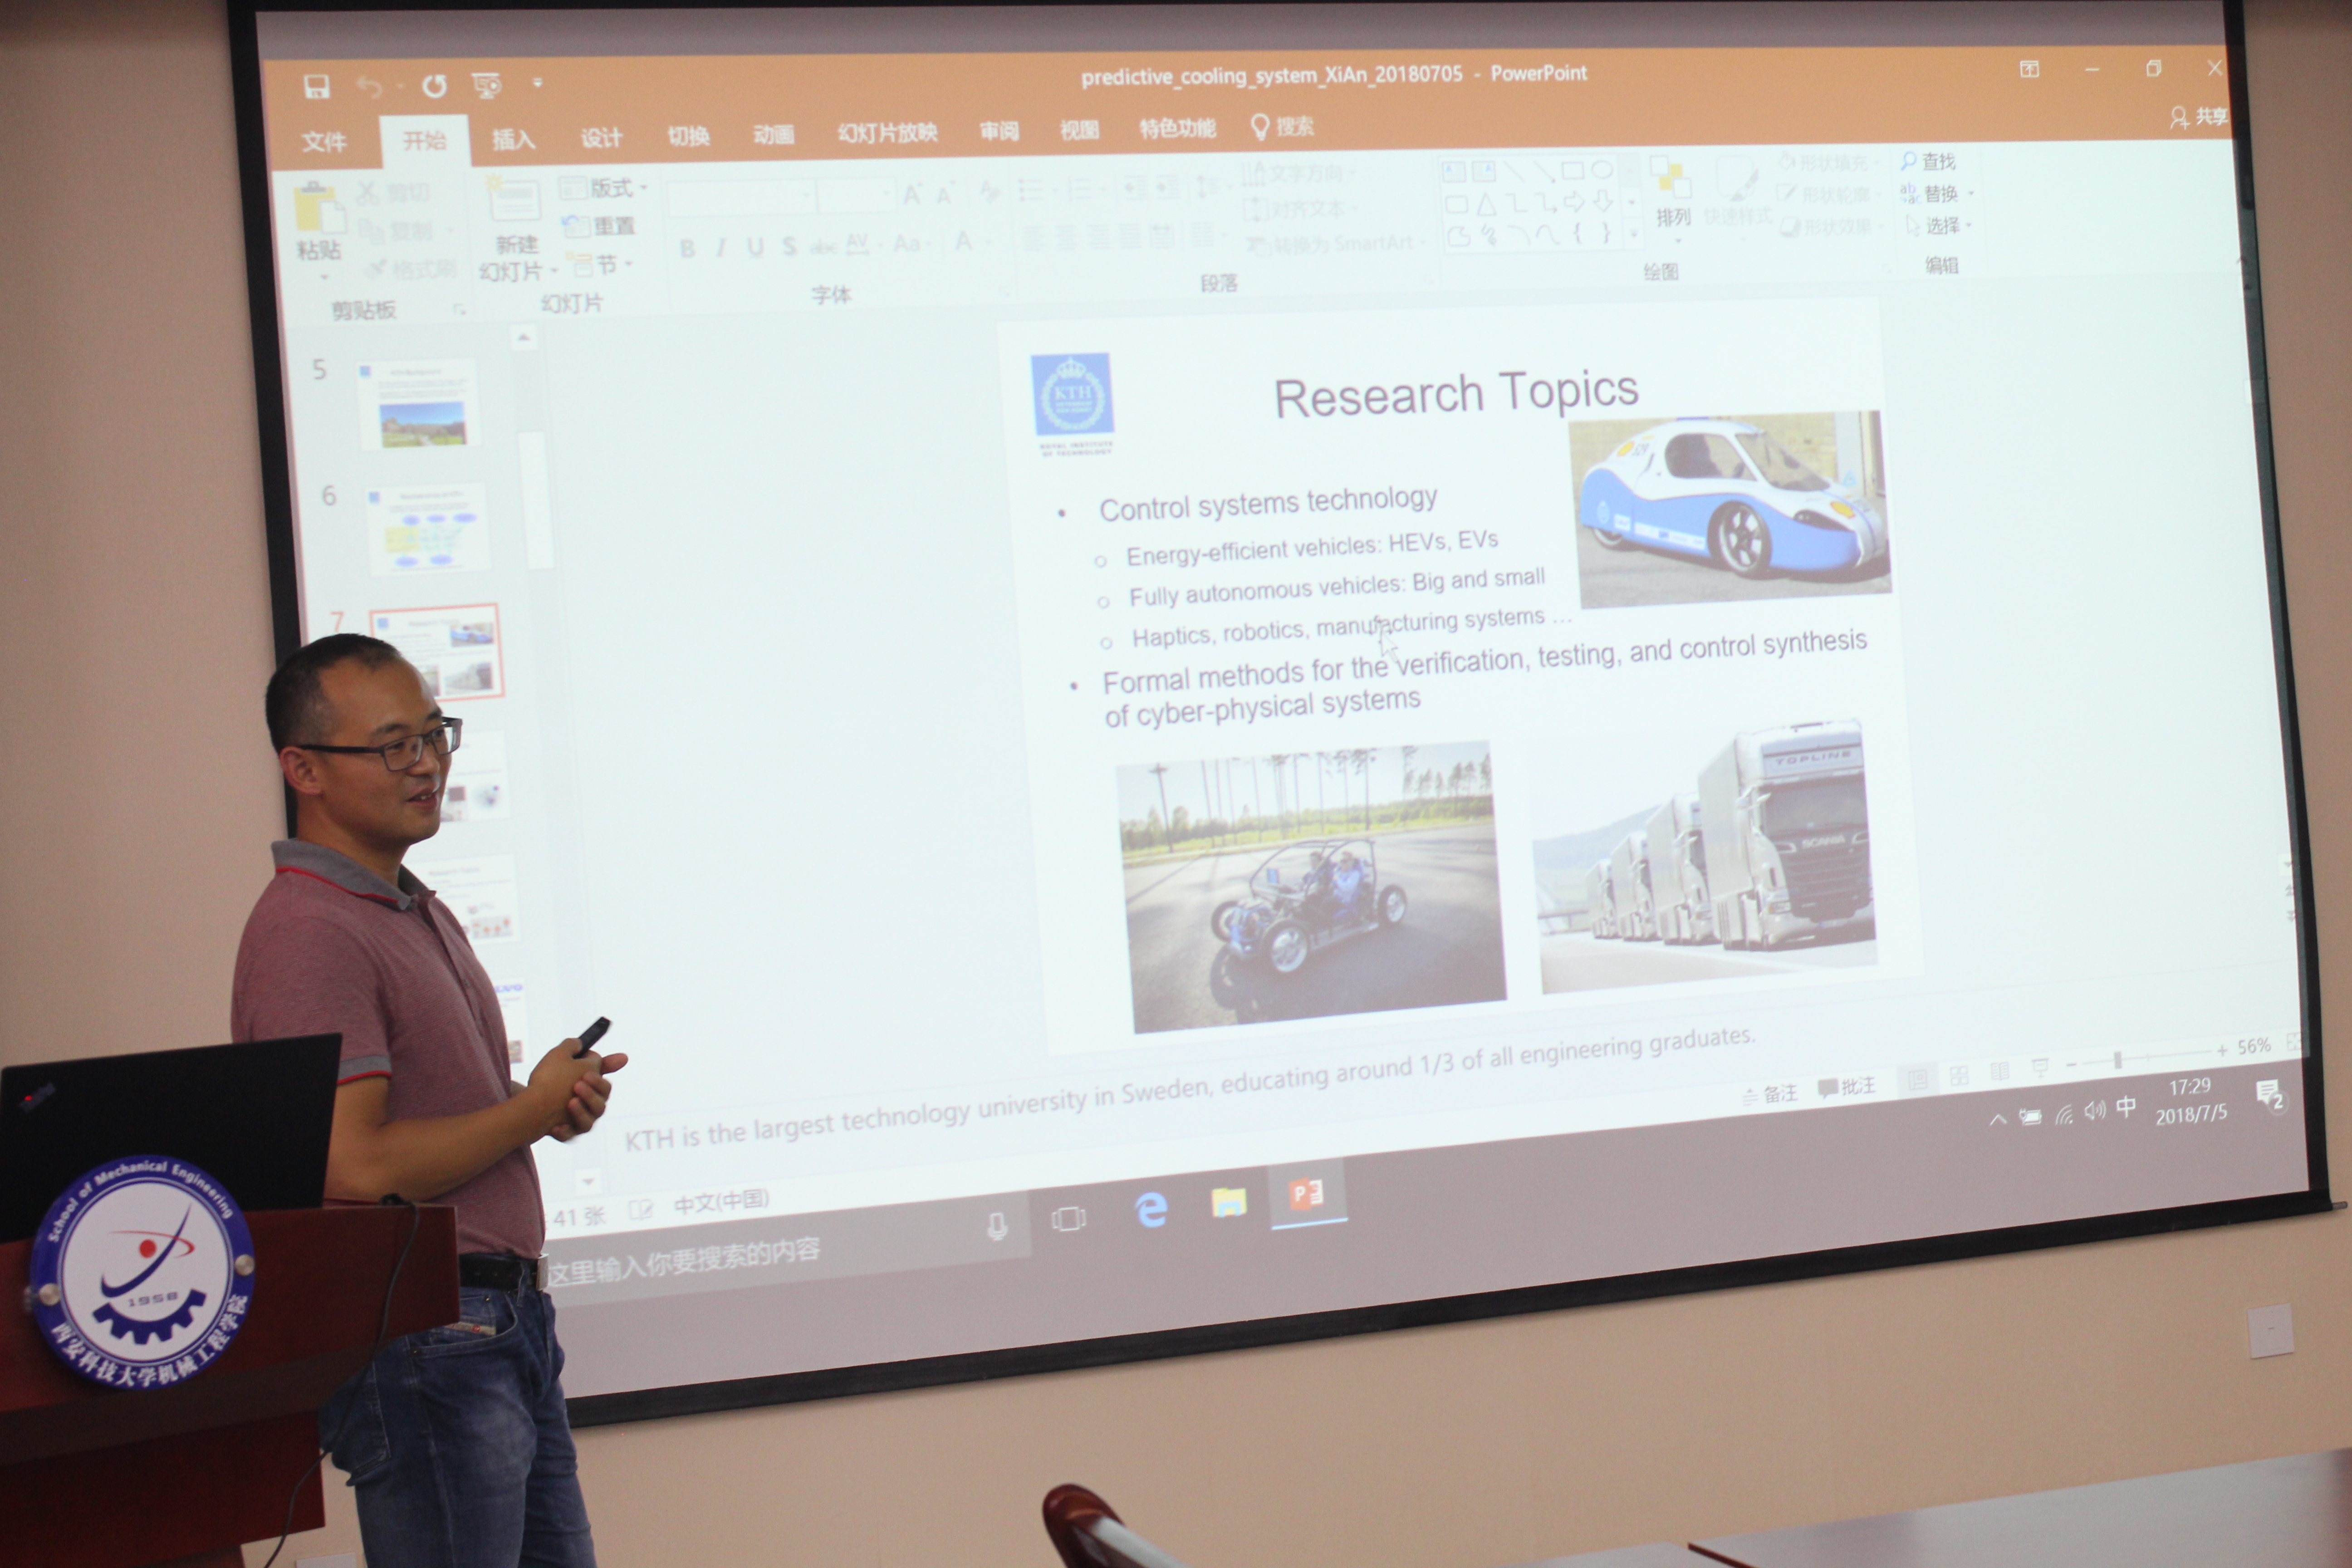
Task: Select the oval shape in shapes gallery
Action: (x=1602, y=170)
